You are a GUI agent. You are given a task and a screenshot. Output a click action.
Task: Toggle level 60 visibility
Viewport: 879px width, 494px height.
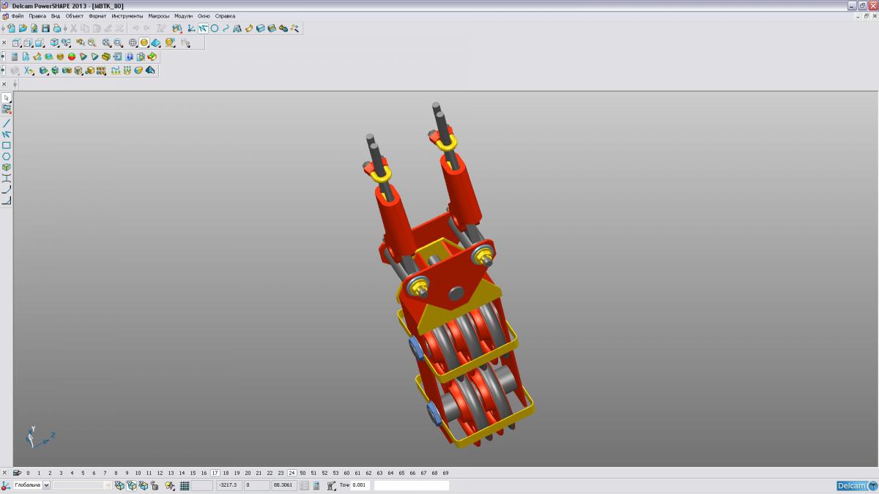click(x=346, y=473)
